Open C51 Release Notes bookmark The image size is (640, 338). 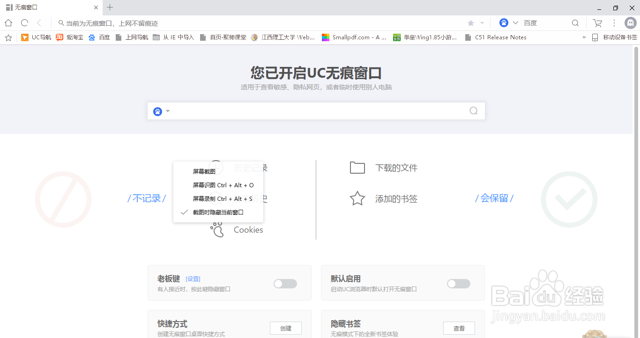point(496,37)
